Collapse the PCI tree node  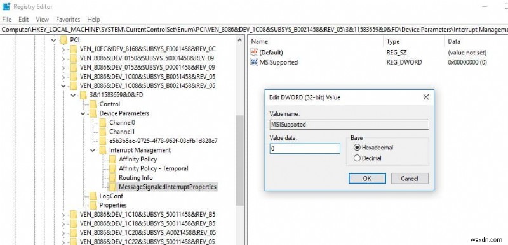pos(53,40)
